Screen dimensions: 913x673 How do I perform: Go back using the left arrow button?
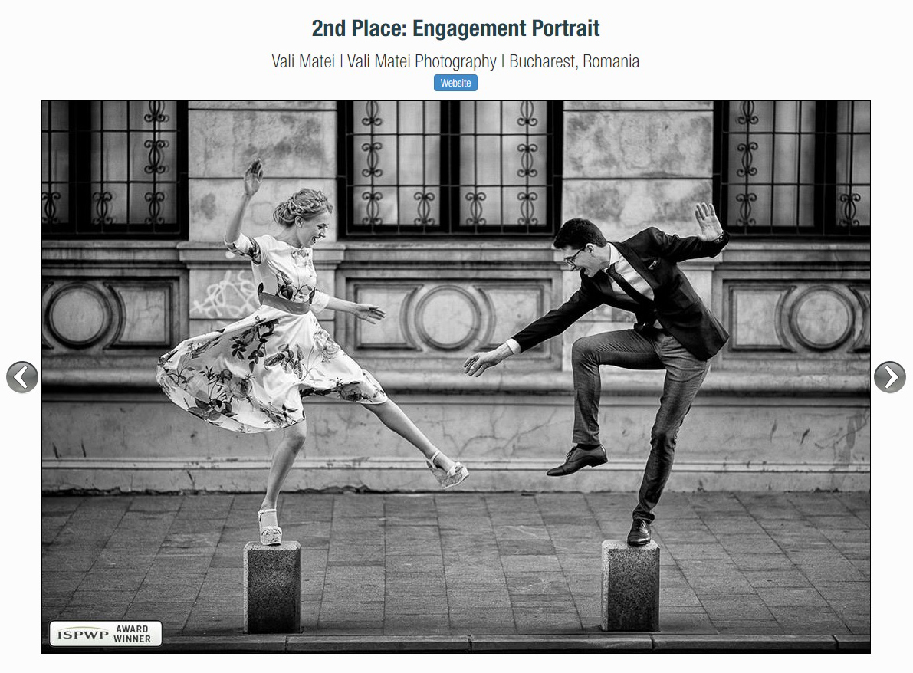(22, 377)
